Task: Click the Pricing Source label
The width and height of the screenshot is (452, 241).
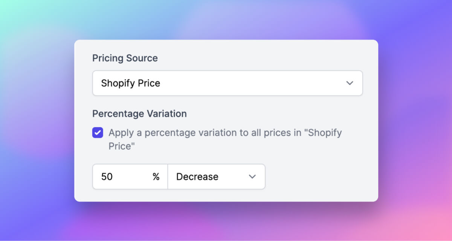Action: coord(125,58)
